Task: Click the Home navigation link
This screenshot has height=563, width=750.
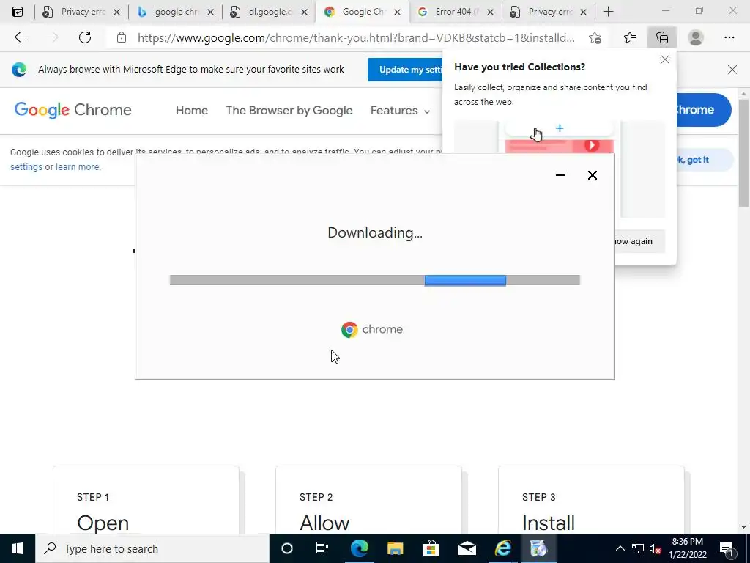Action: coord(192,111)
